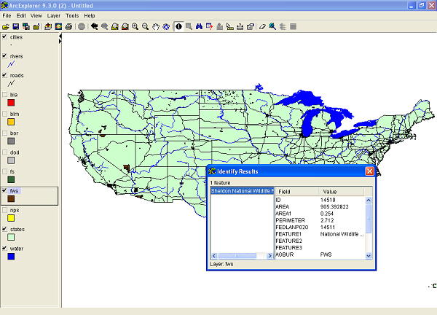Enable the blm layer checkbox
Screen dimensions: 437x315
[x=6, y=114]
